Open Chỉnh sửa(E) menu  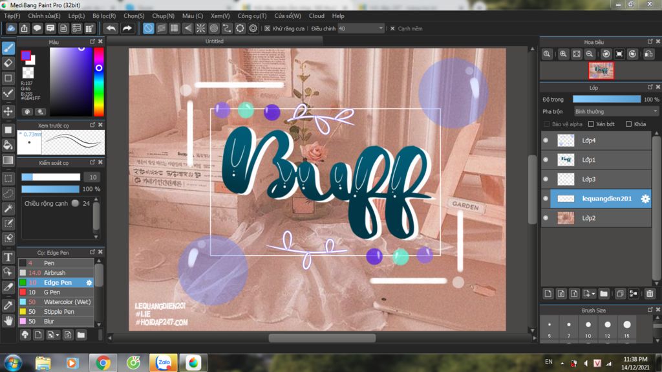coord(44,16)
